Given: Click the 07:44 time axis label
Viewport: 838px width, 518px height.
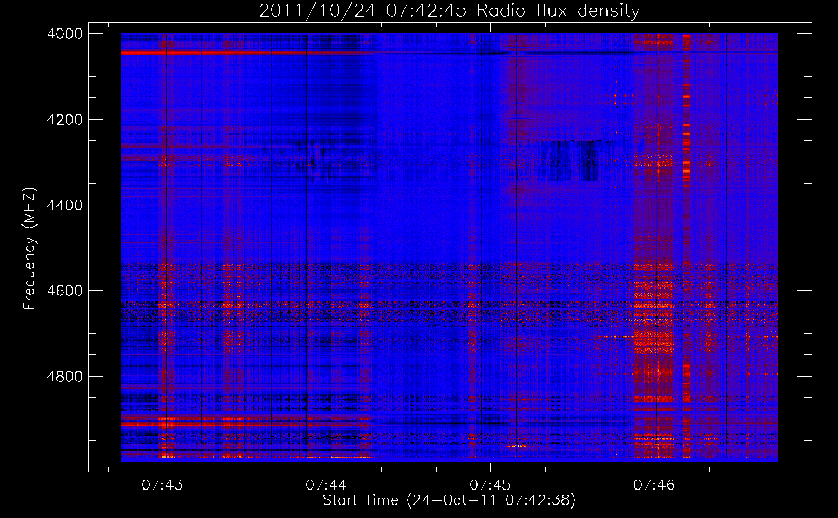Looking at the screenshot, I should (x=326, y=485).
